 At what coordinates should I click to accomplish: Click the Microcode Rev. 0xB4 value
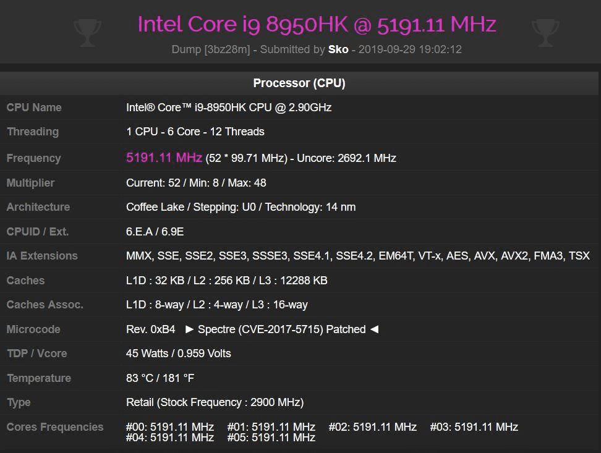pos(151,329)
